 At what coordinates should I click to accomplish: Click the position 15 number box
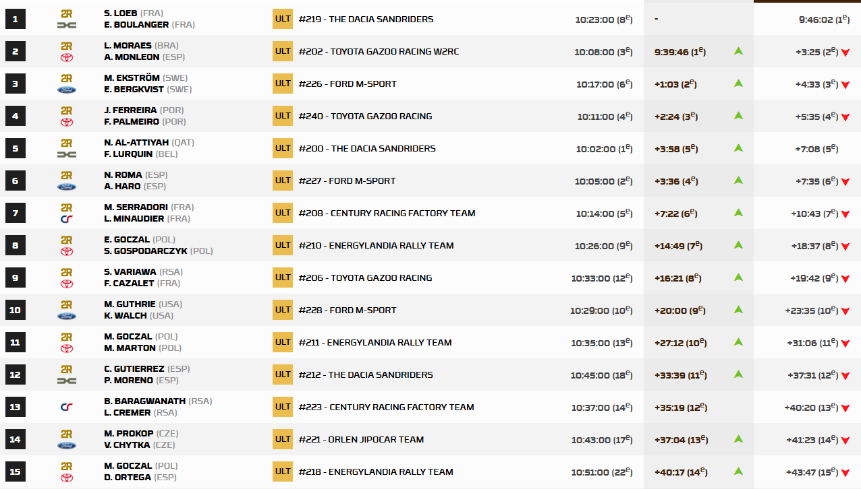pyautogui.click(x=16, y=471)
